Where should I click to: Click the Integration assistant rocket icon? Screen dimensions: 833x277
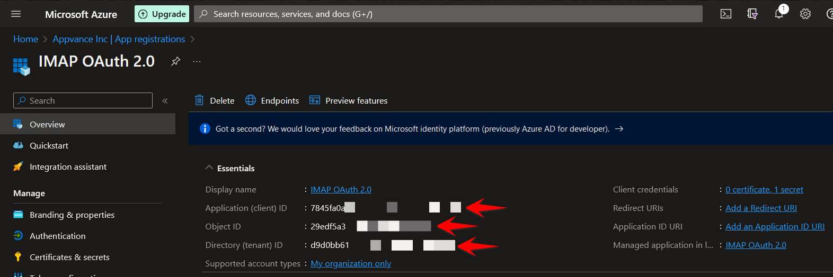pos(18,167)
